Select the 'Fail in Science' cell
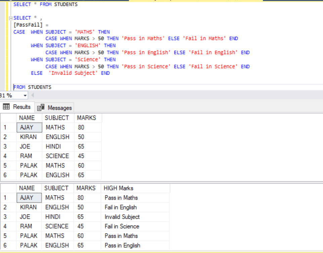 coord(135,226)
